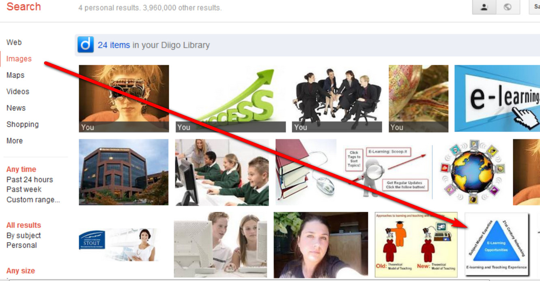The image size is (540, 281).
Task: Open the green Success arrow image
Action: 230,98
